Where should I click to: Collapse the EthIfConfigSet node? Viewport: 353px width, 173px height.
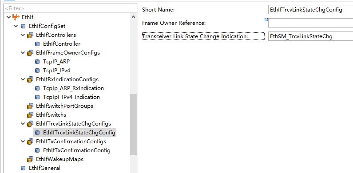pos(16,26)
